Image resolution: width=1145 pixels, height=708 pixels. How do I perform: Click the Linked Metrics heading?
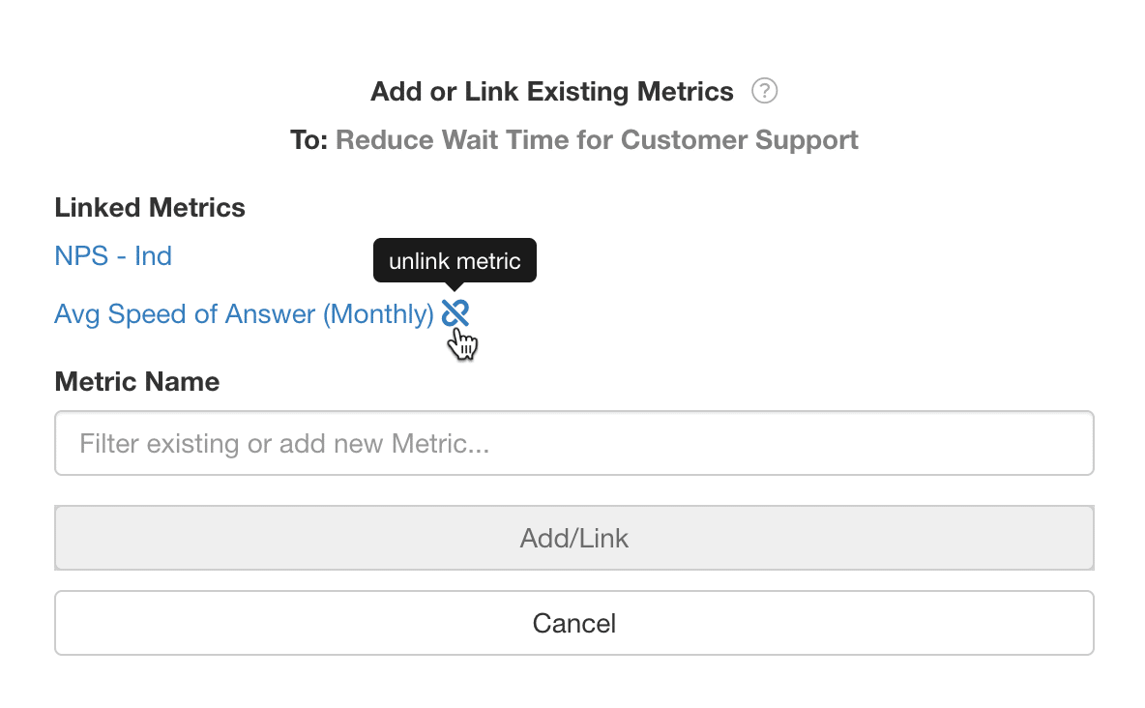point(150,208)
